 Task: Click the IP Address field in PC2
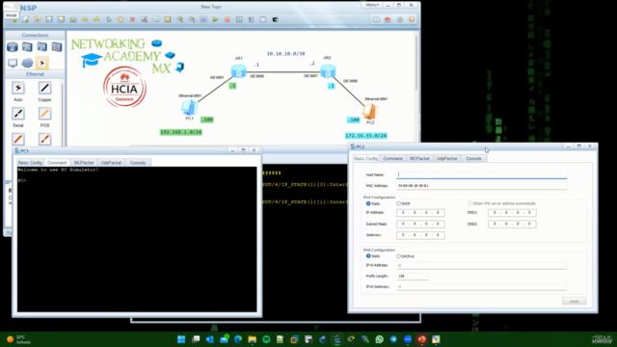pyautogui.click(x=420, y=212)
